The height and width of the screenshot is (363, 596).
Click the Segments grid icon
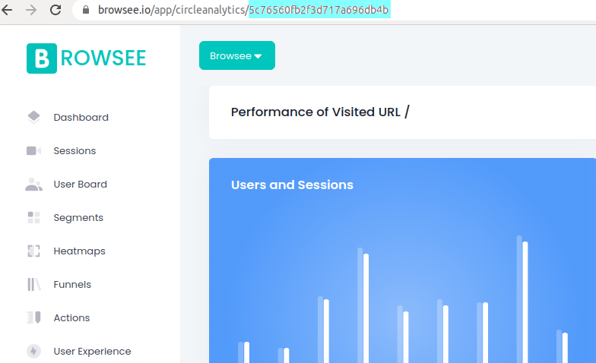33,217
